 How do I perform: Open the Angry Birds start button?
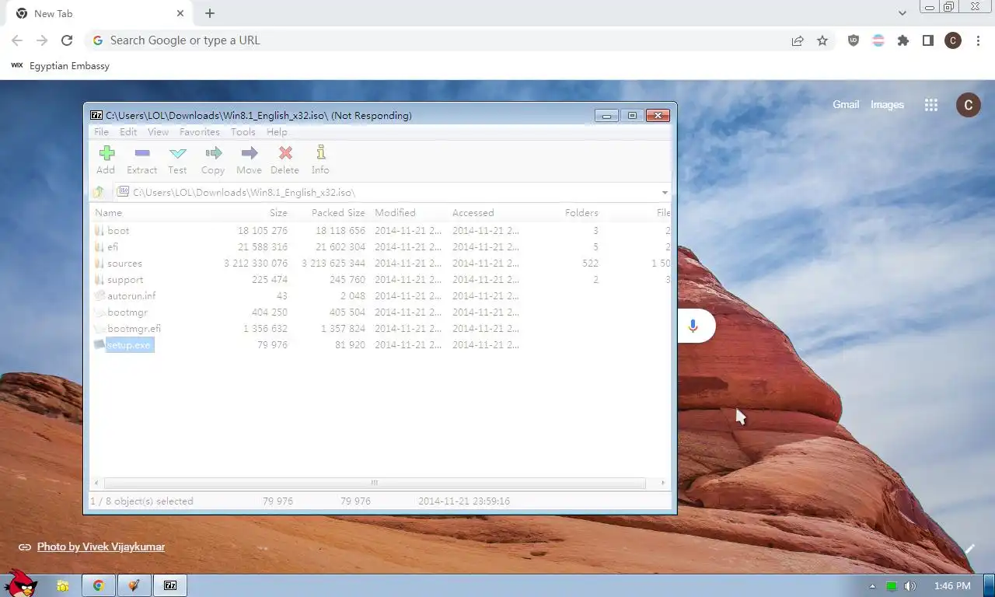click(20, 583)
